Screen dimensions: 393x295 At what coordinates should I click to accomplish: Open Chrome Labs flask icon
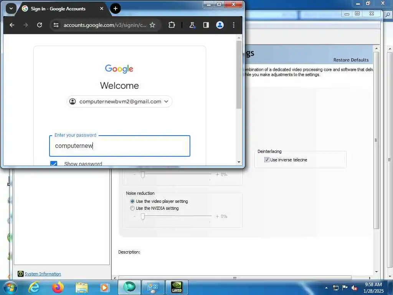tap(192, 25)
